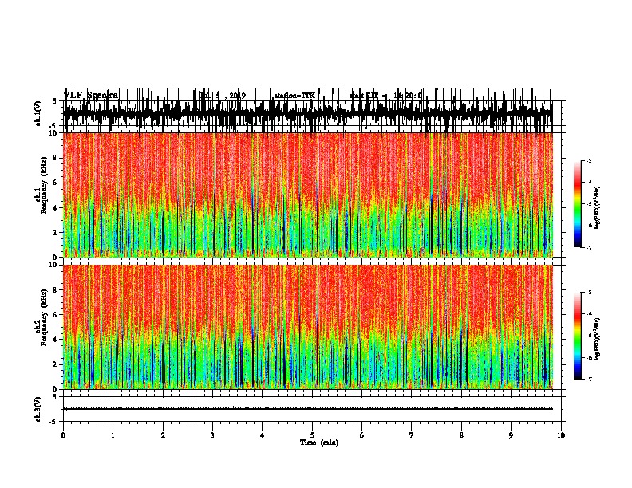This screenshot has height=488, width=632.
Task: Click time axis tick label '2'
Action: click(163, 435)
